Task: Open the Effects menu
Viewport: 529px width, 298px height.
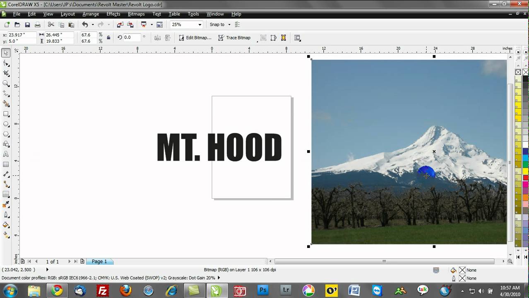Action: pos(113,14)
